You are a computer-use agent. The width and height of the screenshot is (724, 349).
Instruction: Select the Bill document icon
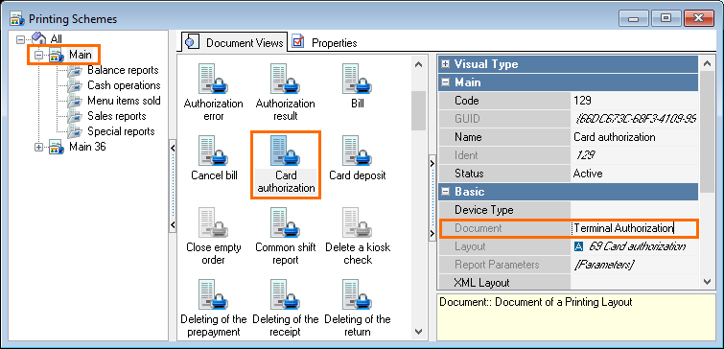click(x=358, y=79)
